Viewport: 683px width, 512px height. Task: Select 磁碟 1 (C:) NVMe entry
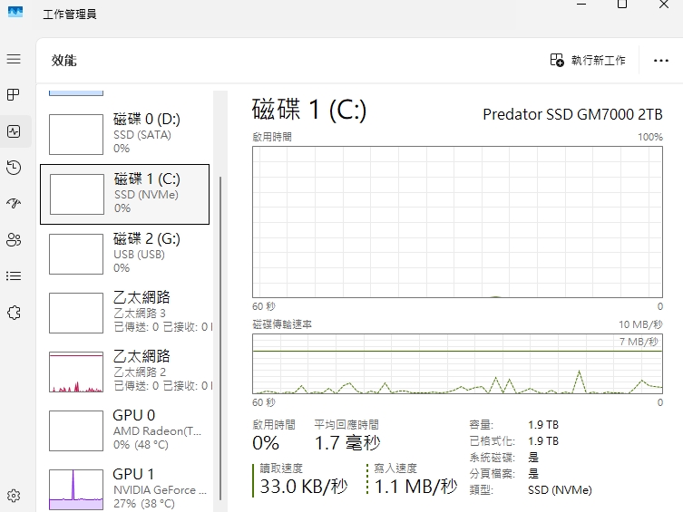(x=125, y=194)
